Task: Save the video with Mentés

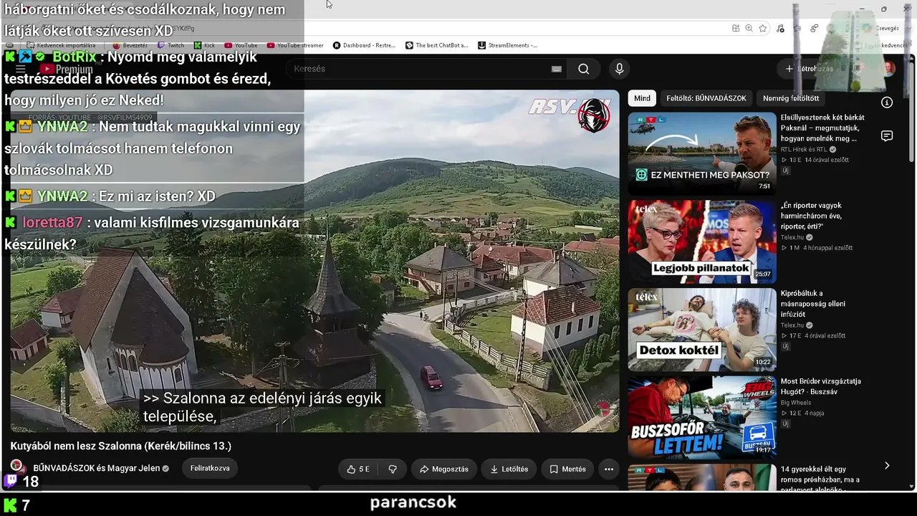Action: 567,469
